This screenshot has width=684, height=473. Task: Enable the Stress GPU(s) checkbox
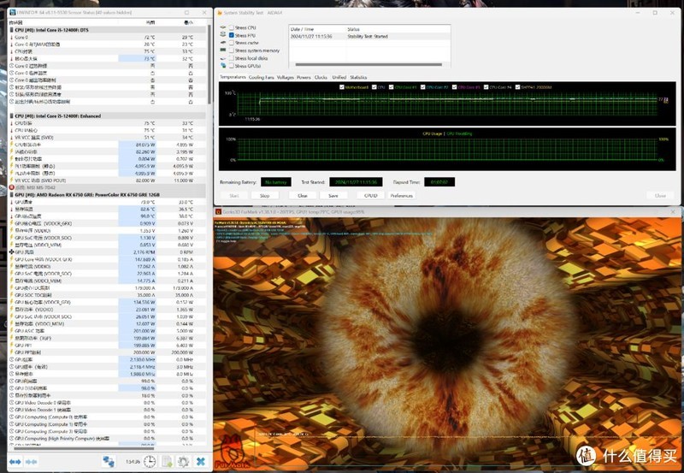229,66
